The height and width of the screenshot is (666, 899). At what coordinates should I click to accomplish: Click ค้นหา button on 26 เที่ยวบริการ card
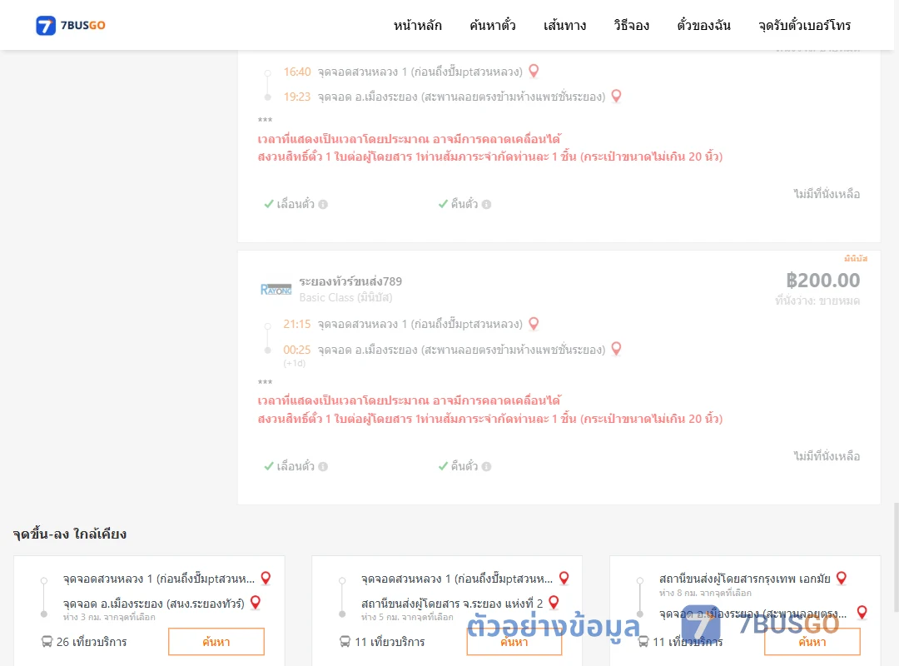216,641
